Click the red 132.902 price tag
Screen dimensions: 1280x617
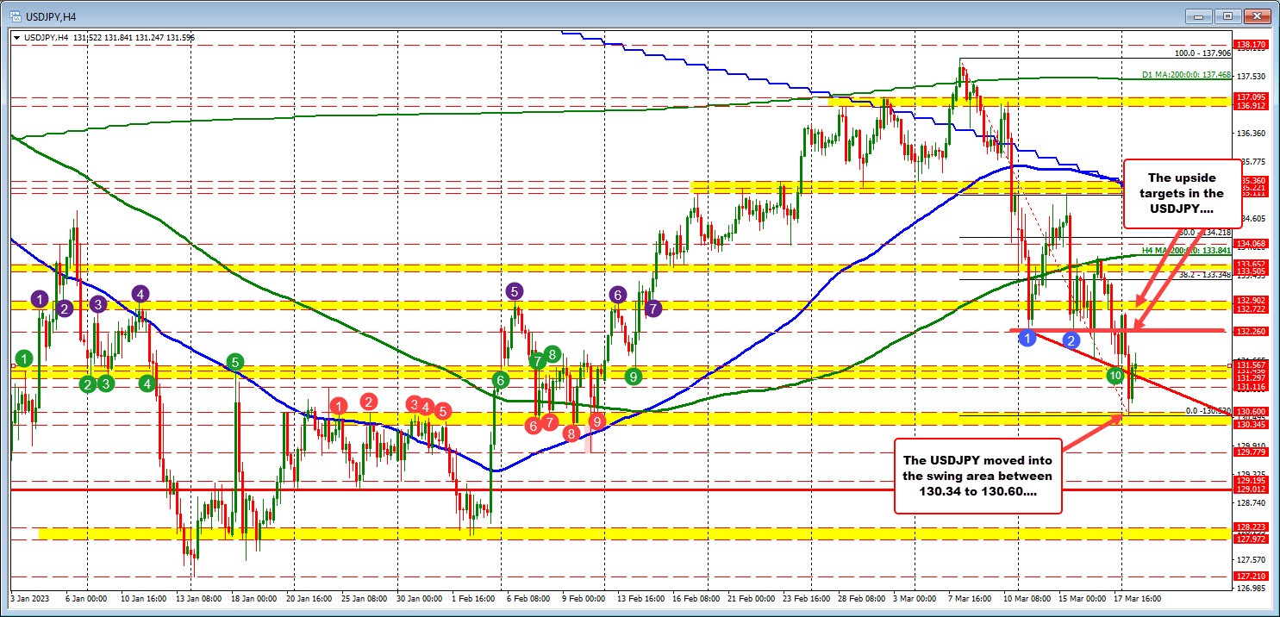tap(1250, 300)
